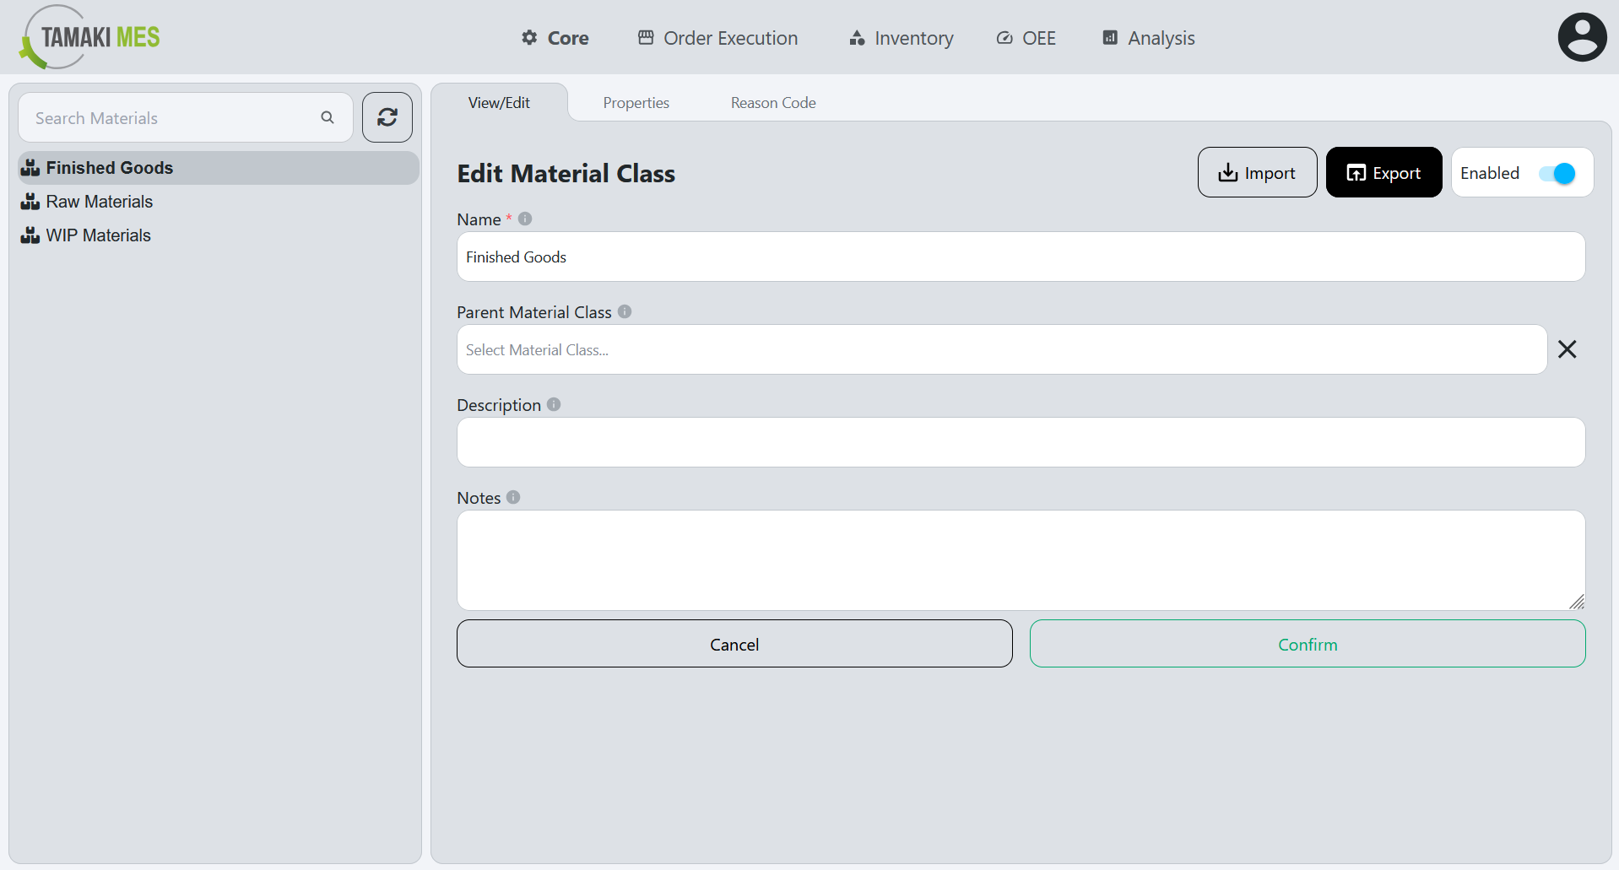Disable the Enabled toggle
Viewport: 1619px width, 870px height.
point(1557,173)
